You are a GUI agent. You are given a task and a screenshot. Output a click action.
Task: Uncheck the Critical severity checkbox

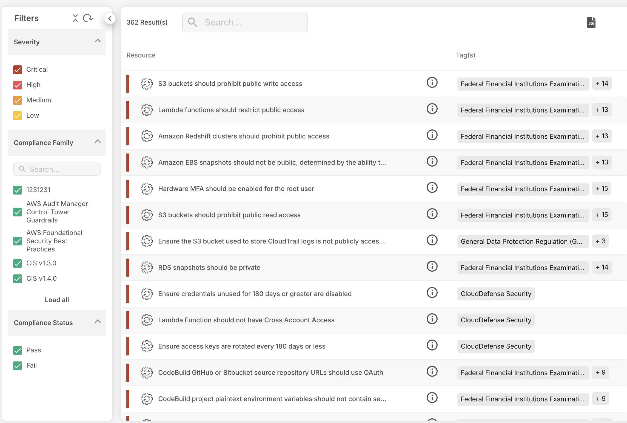click(x=18, y=70)
